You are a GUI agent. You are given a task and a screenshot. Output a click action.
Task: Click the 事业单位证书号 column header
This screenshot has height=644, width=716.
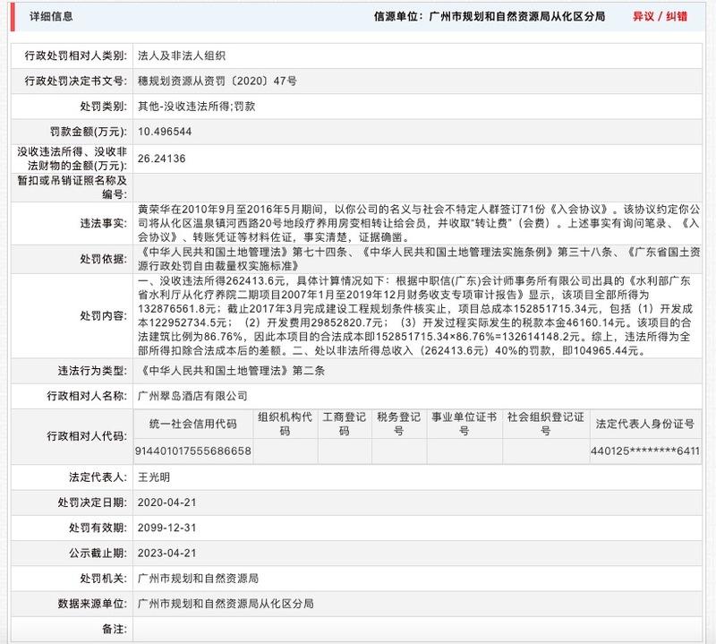pos(464,424)
